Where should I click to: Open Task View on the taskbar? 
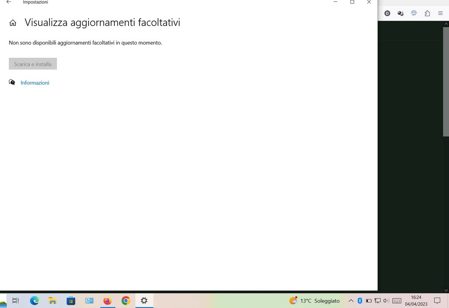tap(15, 301)
